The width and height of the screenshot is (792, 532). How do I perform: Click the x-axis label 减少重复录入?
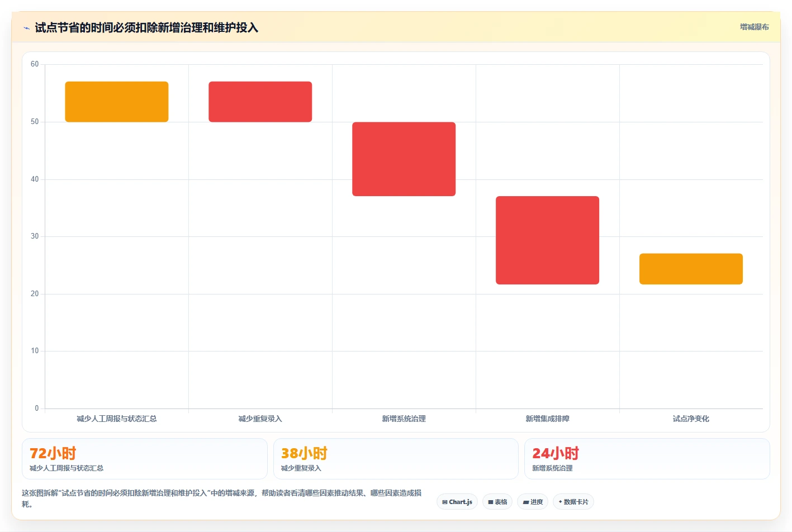point(260,419)
